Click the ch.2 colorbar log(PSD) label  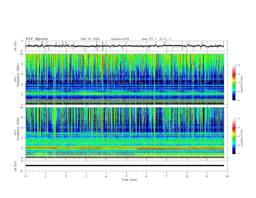pos(242,138)
